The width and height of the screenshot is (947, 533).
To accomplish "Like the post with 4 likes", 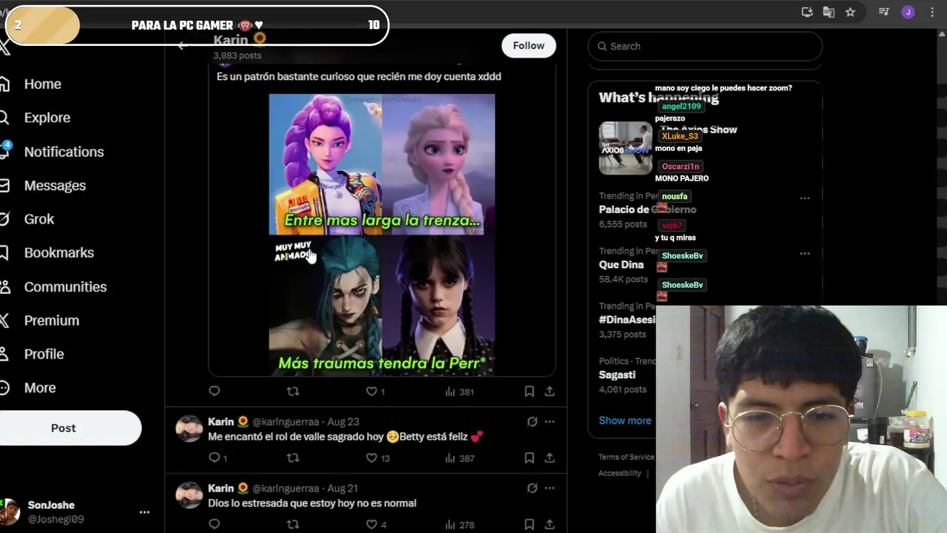I will click(376, 524).
